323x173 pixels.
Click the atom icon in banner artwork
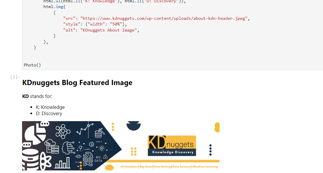click(x=46, y=161)
